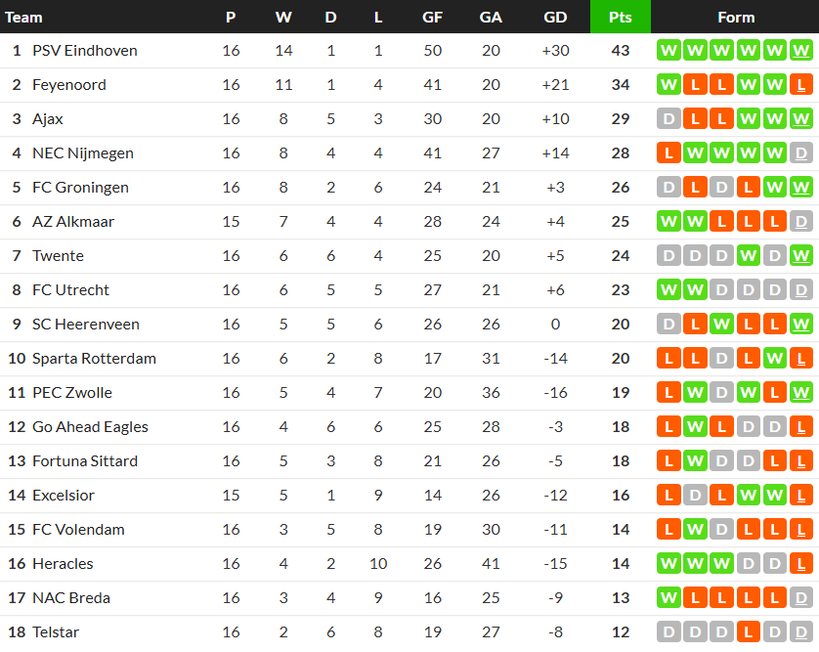Click the Team column header

pos(23,17)
